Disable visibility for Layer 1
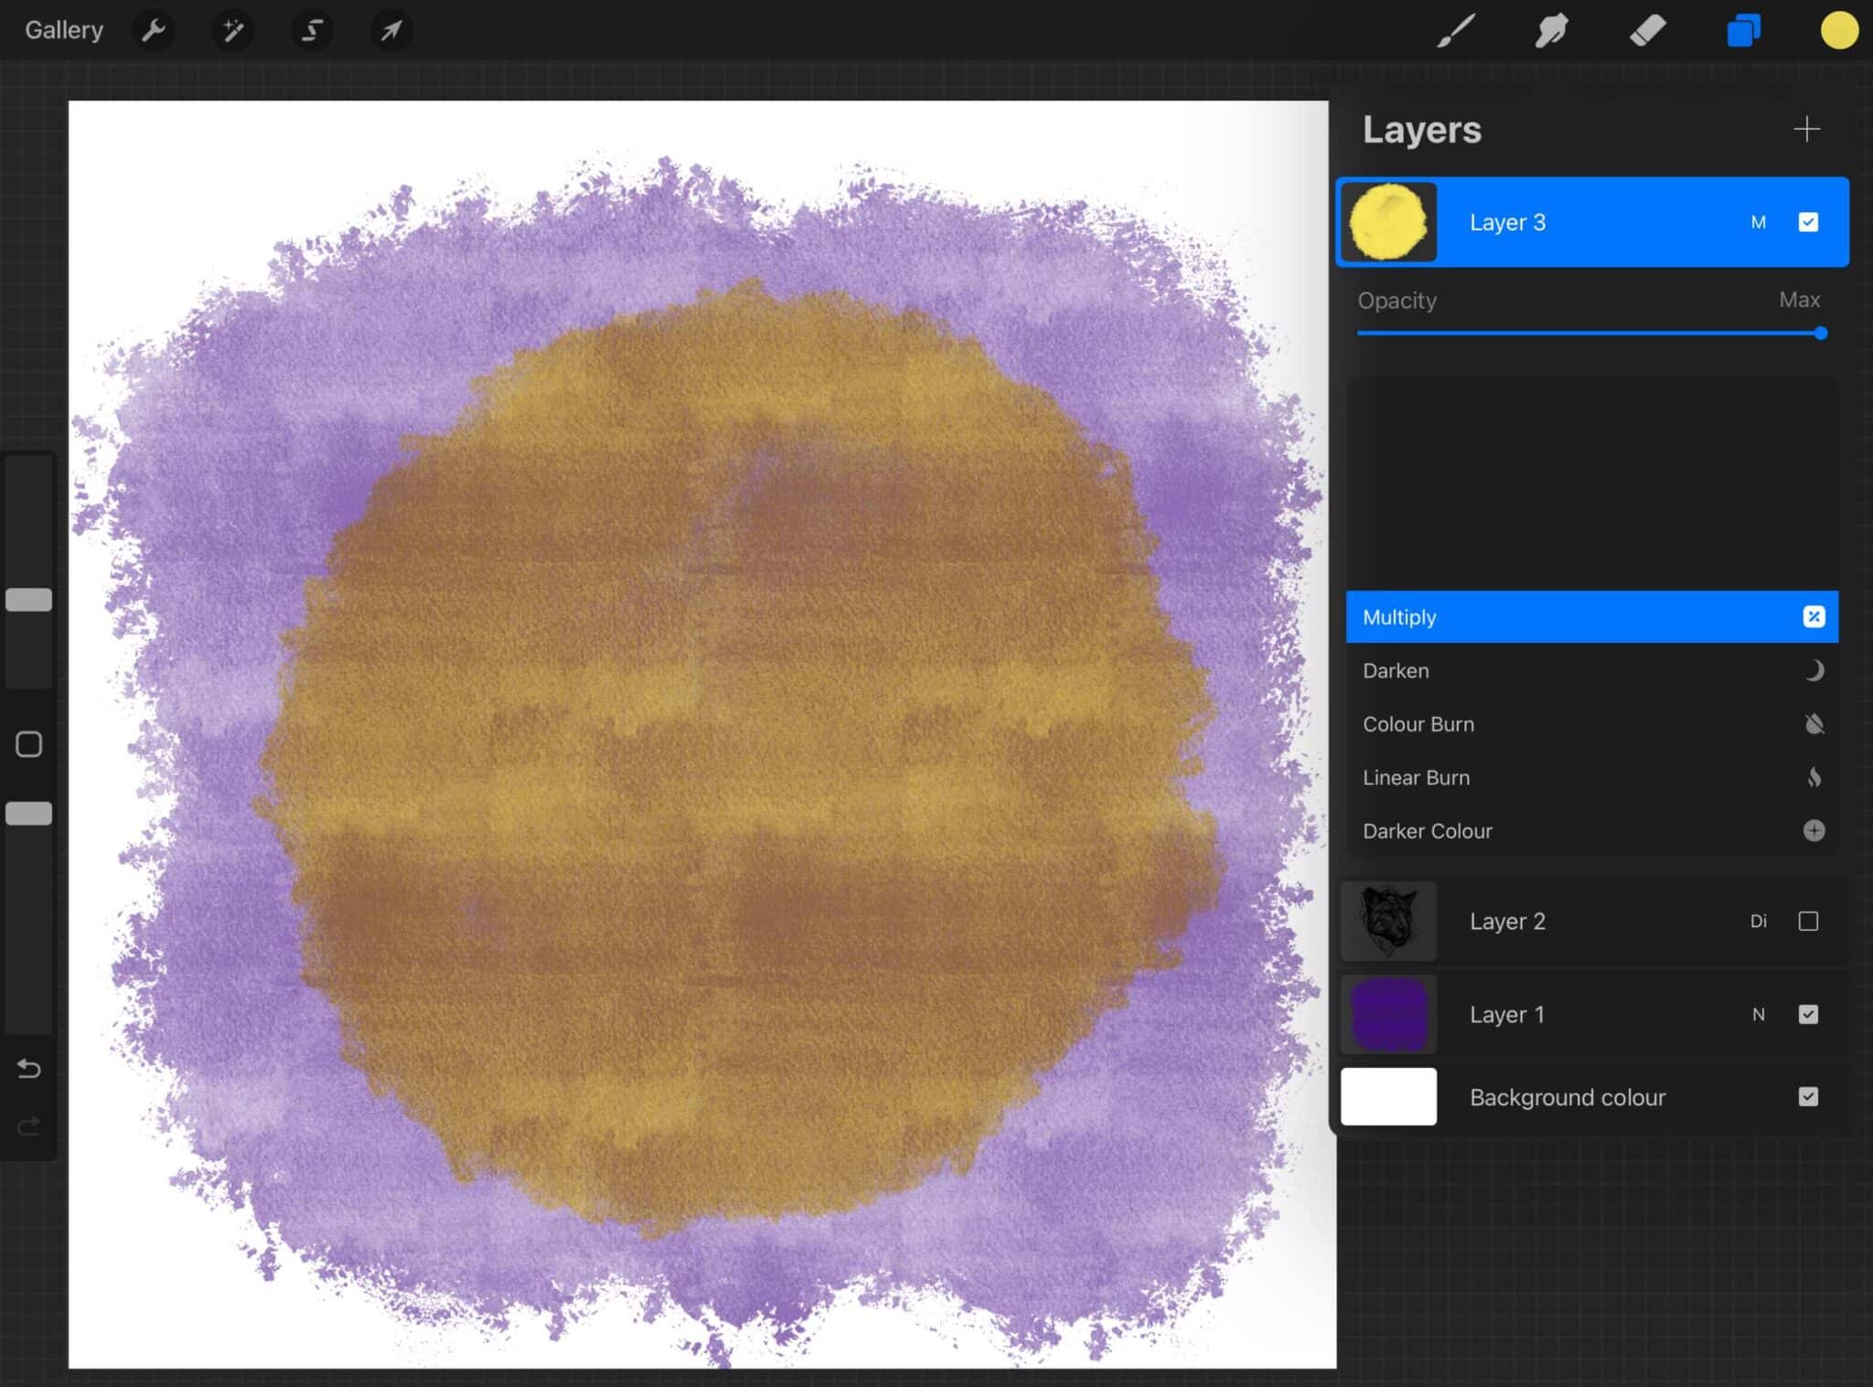1873x1387 pixels. click(1809, 1014)
